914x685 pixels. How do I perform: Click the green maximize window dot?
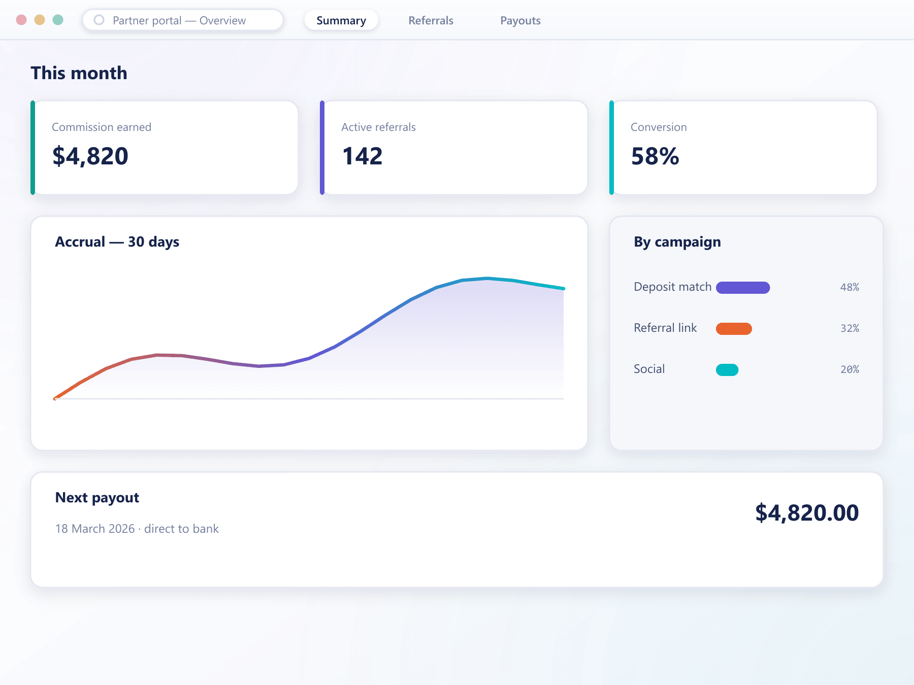[58, 20]
